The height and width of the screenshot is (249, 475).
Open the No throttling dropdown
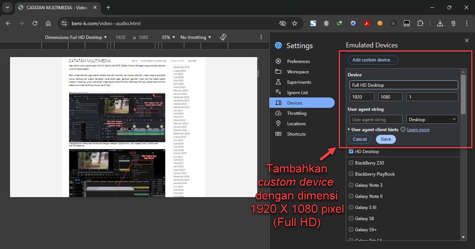(196, 37)
